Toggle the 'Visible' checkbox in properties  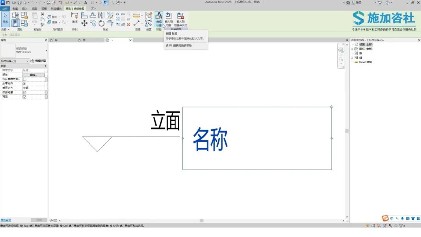coord(25,97)
